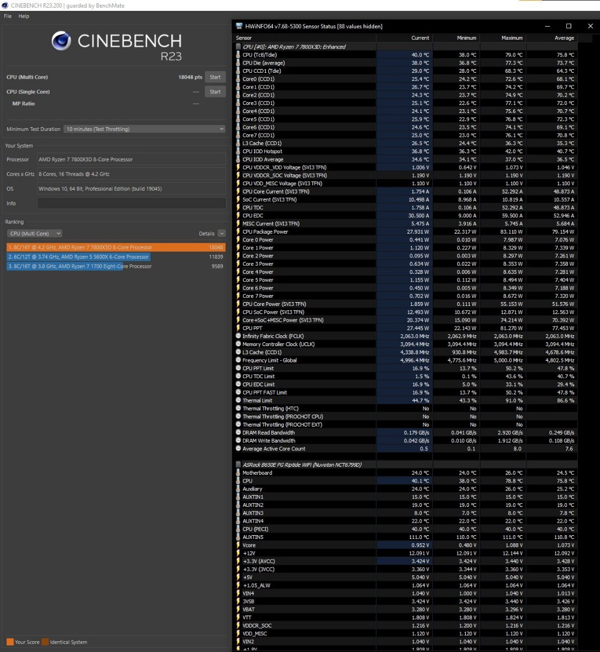This screenshot has height=652, width=600.
Task: Click icon beside Thermal Throttling (HTC)
Action: pyautogui.click(x=238, y=409)
